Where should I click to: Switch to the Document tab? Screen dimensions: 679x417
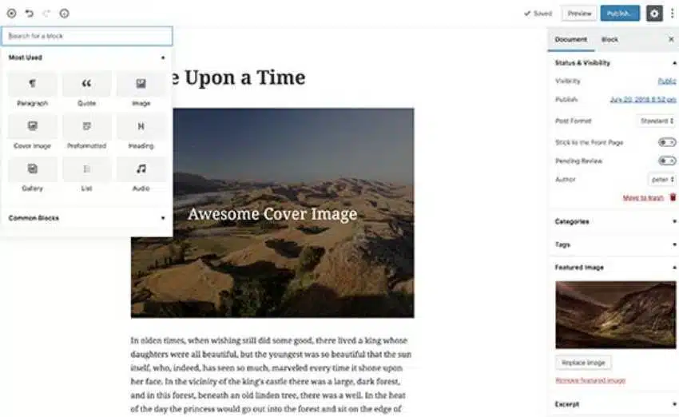pyautogui.click(x=570, y=40)
